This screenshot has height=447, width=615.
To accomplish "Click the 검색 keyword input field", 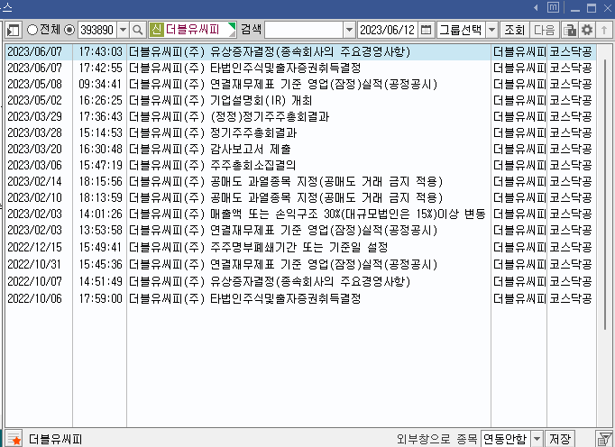I will tap(304, 30).
